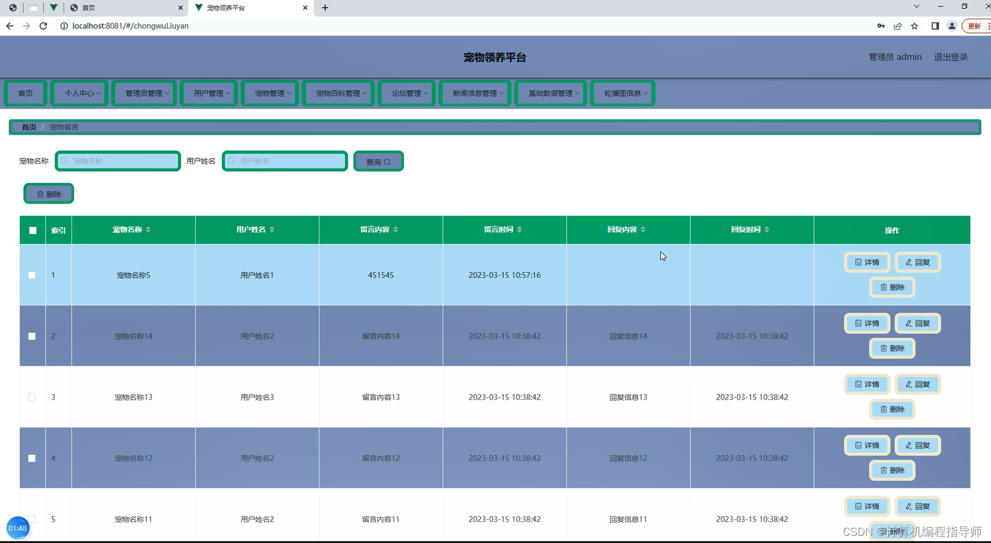The height and width of the screenshot is (543, 991).
Task: Open a new browser tab with plus icon
Action: point(325,8)
